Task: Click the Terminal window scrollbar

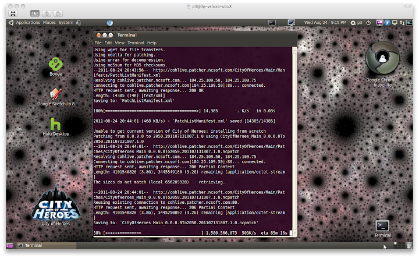Action: click(294, 140)
